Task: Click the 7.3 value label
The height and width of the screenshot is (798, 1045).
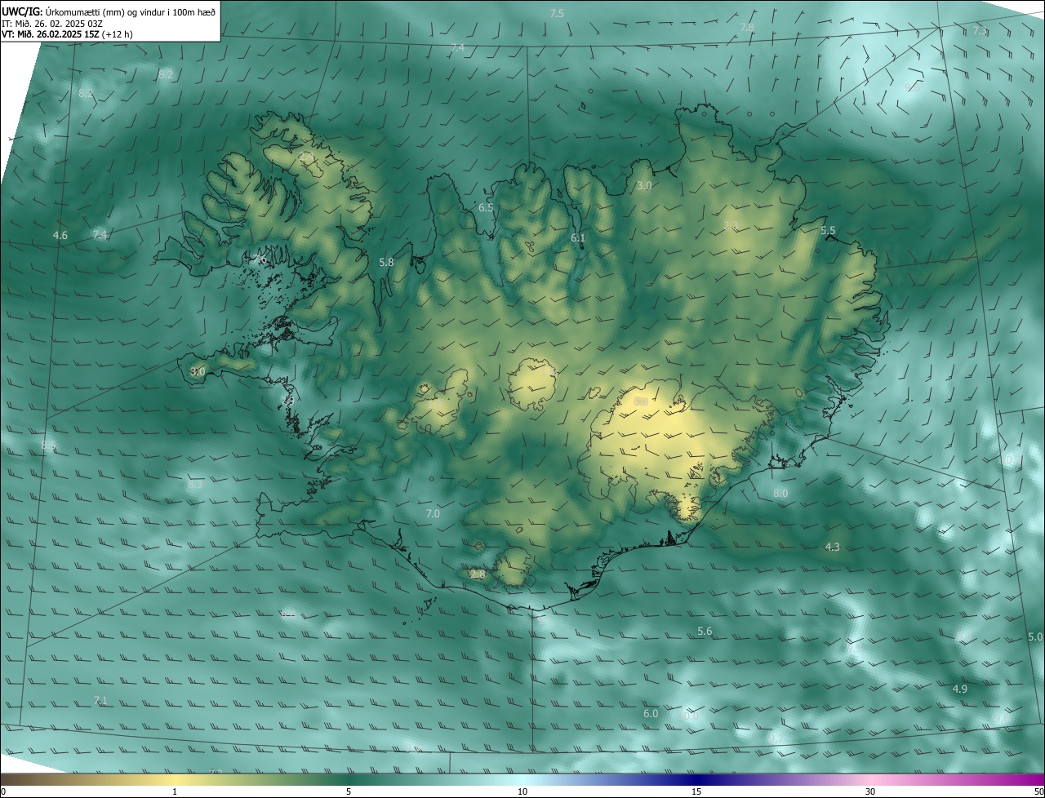Action: click(x=980, y=31)
